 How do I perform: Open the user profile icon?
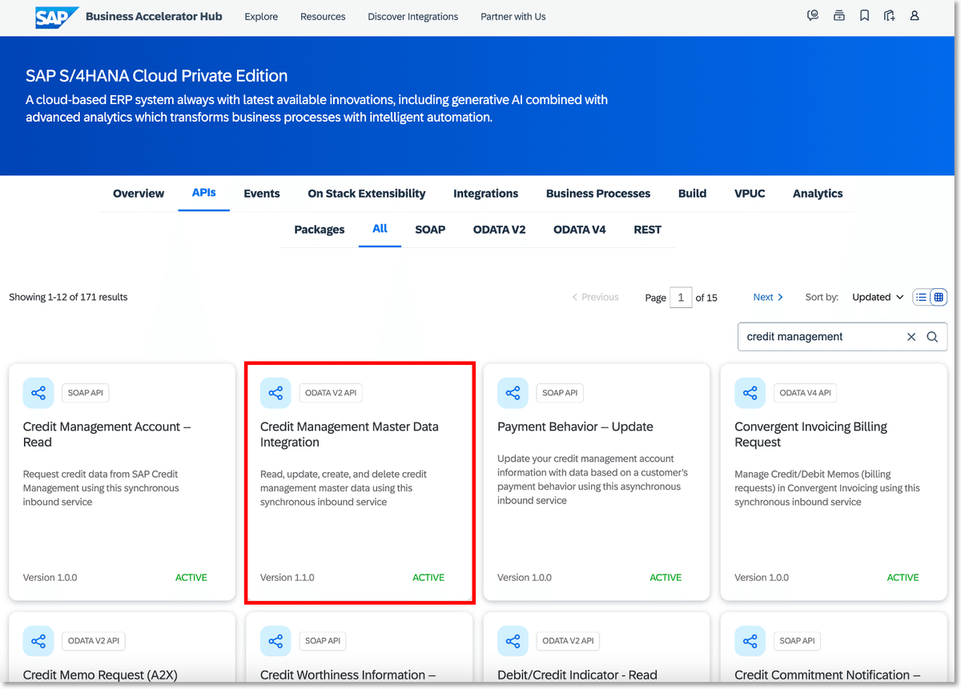coord(915,16)
